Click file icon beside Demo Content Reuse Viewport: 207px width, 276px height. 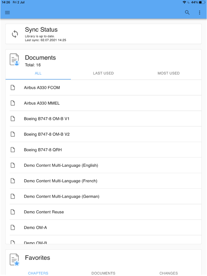[x=13, y=212]
